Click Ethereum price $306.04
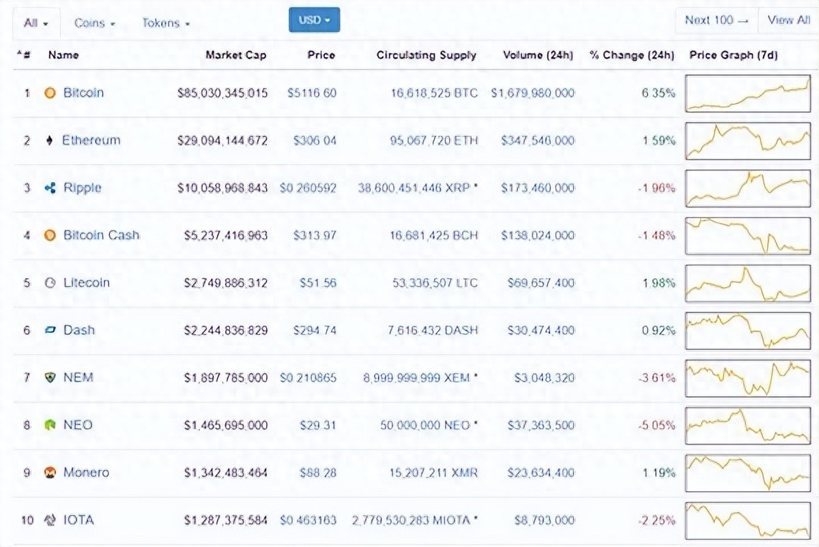 click(x=315, y=141)
